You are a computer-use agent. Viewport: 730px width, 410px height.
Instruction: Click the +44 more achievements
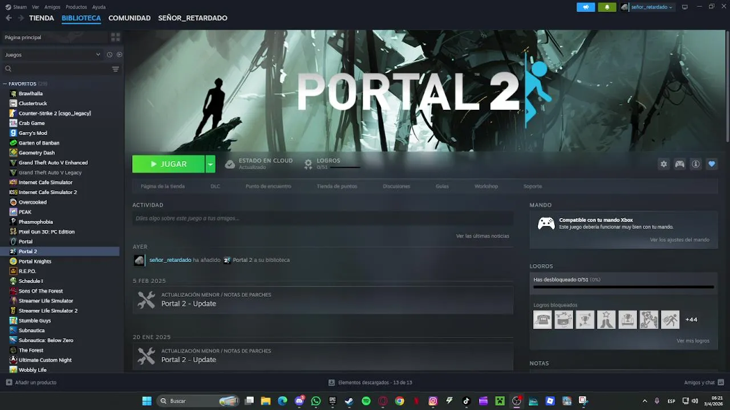(x=691, y=319)
